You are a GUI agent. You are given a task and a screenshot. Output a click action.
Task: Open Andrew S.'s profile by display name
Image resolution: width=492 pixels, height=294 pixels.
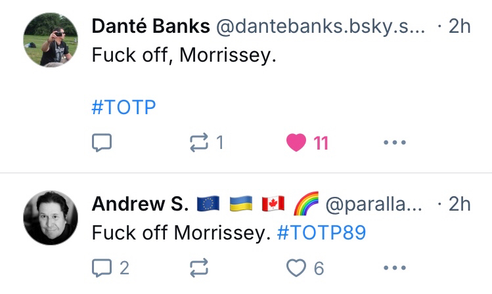pos(140,204)
